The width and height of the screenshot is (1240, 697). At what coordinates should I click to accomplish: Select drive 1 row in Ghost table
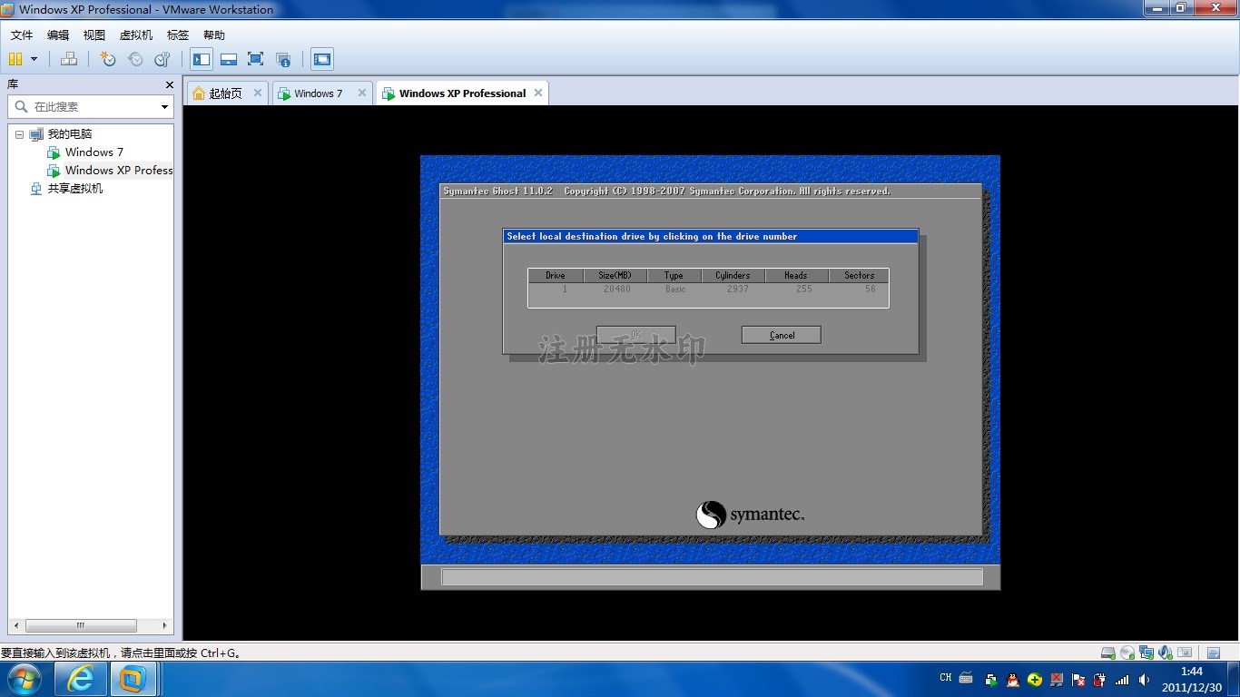coord(708,289)
